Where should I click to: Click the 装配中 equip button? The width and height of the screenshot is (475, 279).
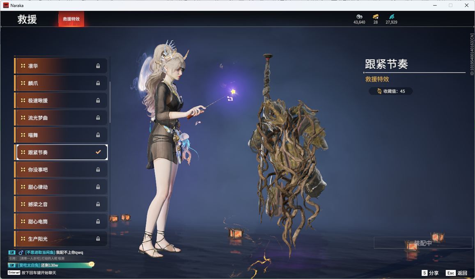[423, 243]
